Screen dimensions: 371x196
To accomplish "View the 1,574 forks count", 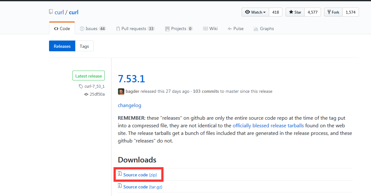I will 351,12.
